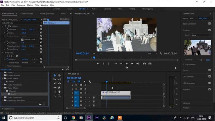Collapse the Motion effect group
Viewport: 215px width, 121px height.
(2, 26)
